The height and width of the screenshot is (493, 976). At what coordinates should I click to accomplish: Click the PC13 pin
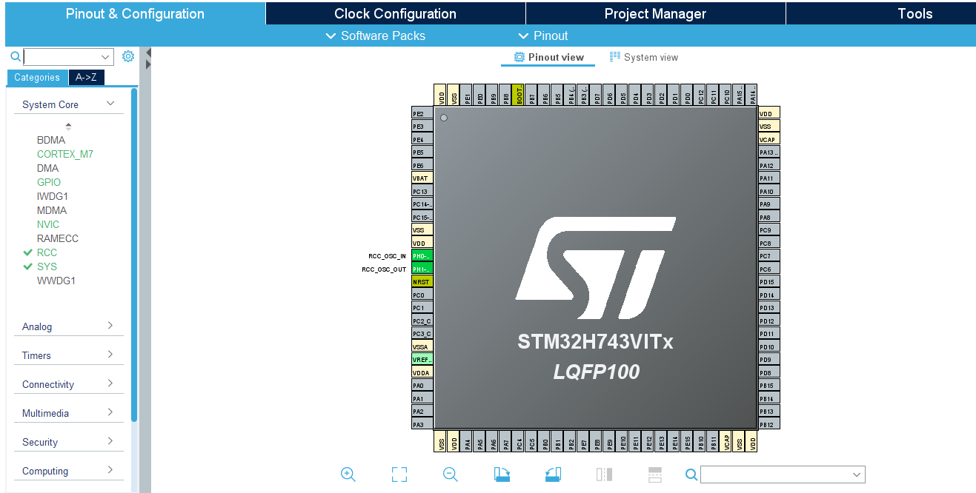click(x=422, y=191)
